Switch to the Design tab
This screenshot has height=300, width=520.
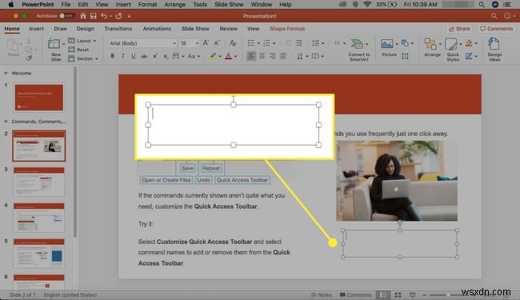86,29
